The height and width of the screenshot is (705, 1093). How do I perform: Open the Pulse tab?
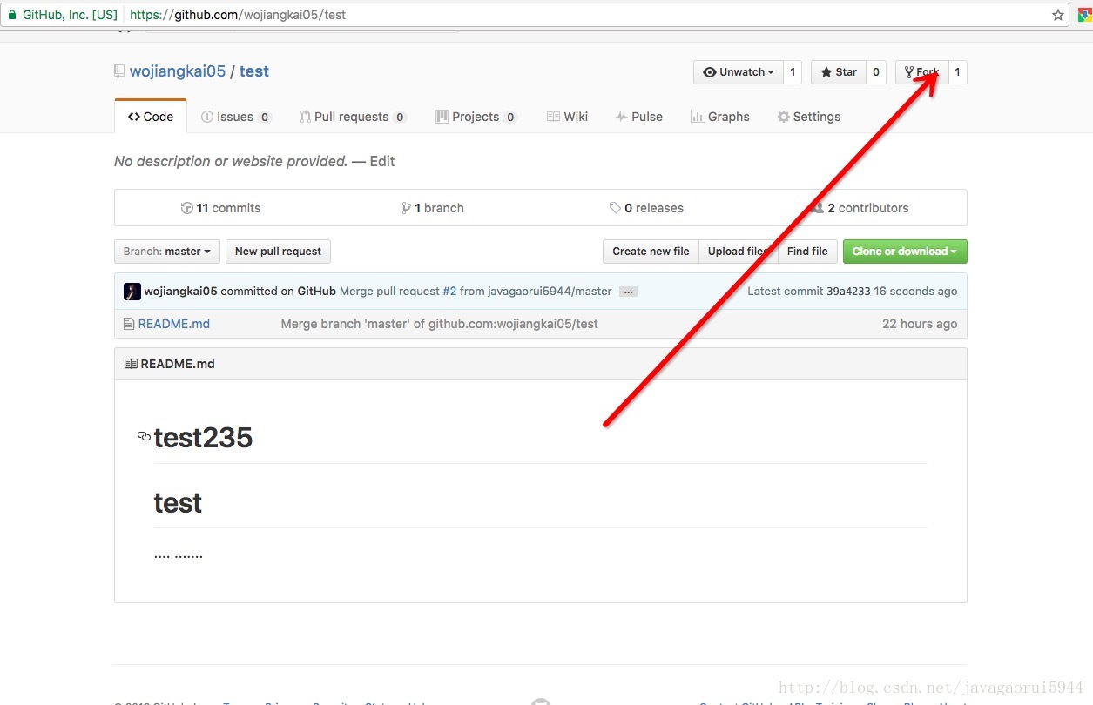639,117
